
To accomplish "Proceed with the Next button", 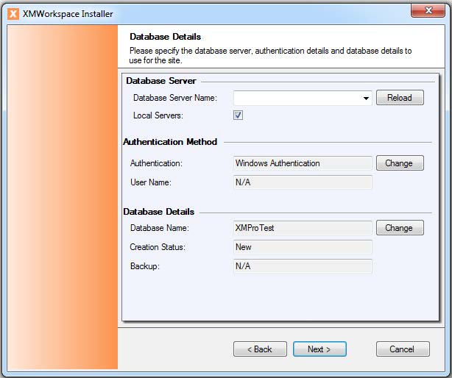I will pyautogui.click(x=319, y=349).
